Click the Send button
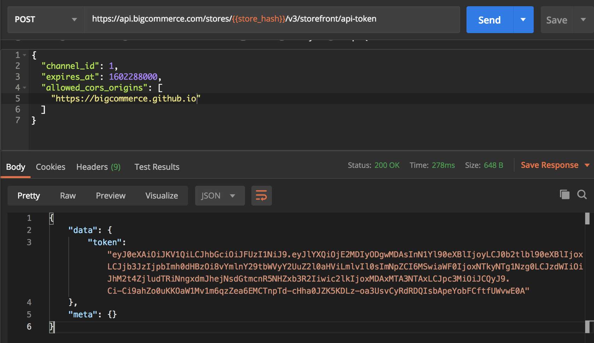Image resolution: width=594 pixels, height=343 pixels. tap(489, 20)
